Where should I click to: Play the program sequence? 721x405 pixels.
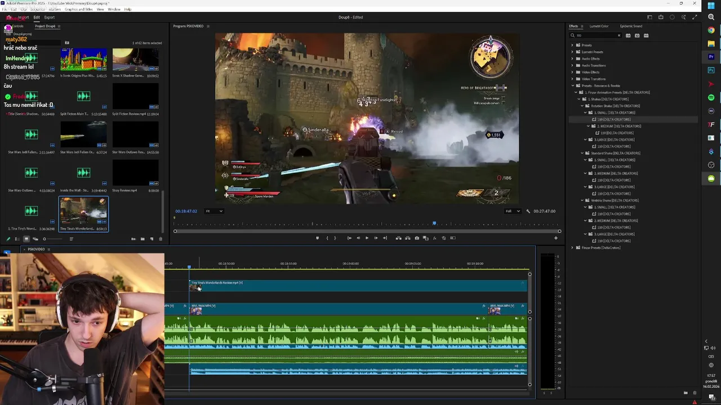[x=367, y=238]
